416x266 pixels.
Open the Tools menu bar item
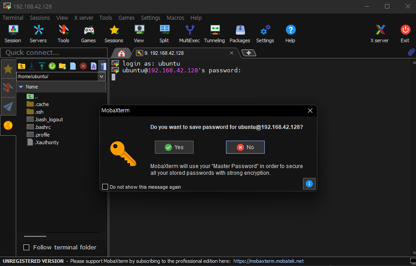point(106,18)
